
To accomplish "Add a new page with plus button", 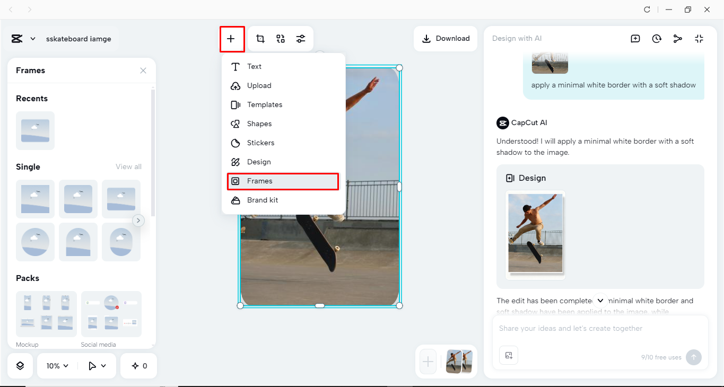I will click(x=428, y=362).
